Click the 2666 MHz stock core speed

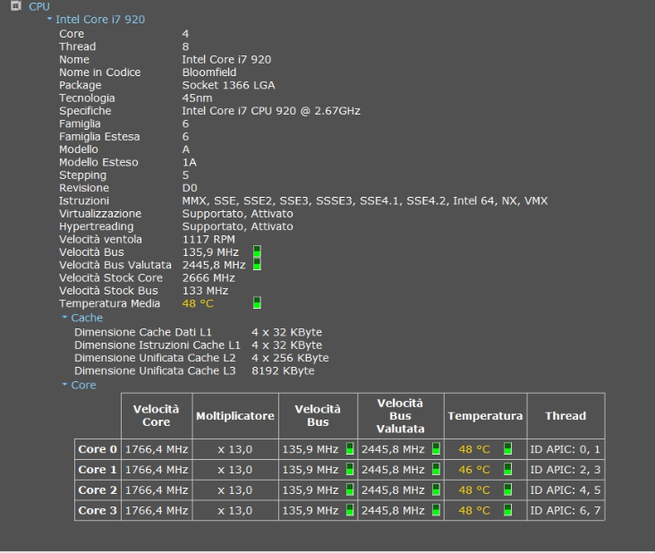coord(208,278)
